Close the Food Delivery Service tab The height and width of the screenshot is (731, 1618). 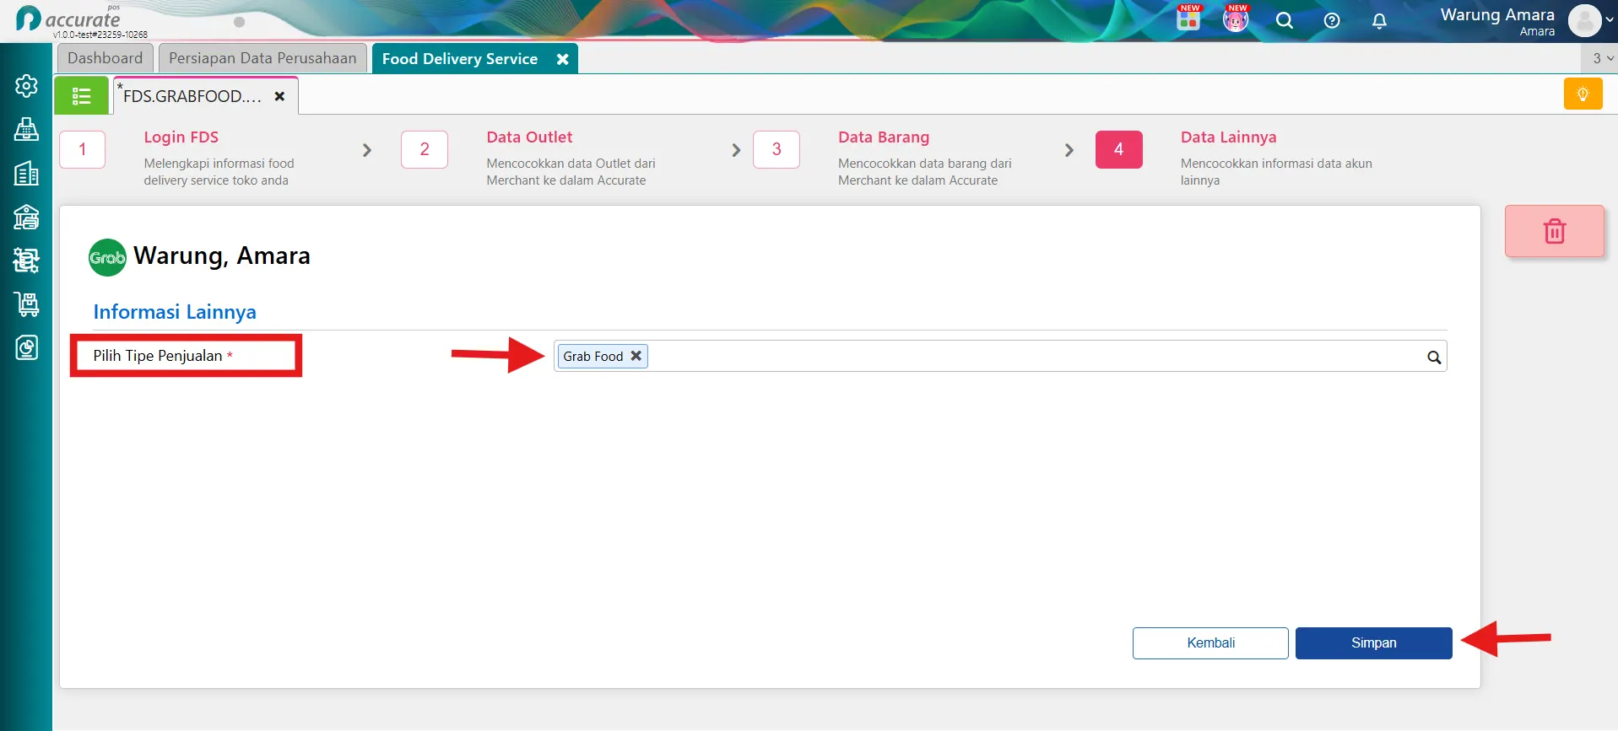562,59
